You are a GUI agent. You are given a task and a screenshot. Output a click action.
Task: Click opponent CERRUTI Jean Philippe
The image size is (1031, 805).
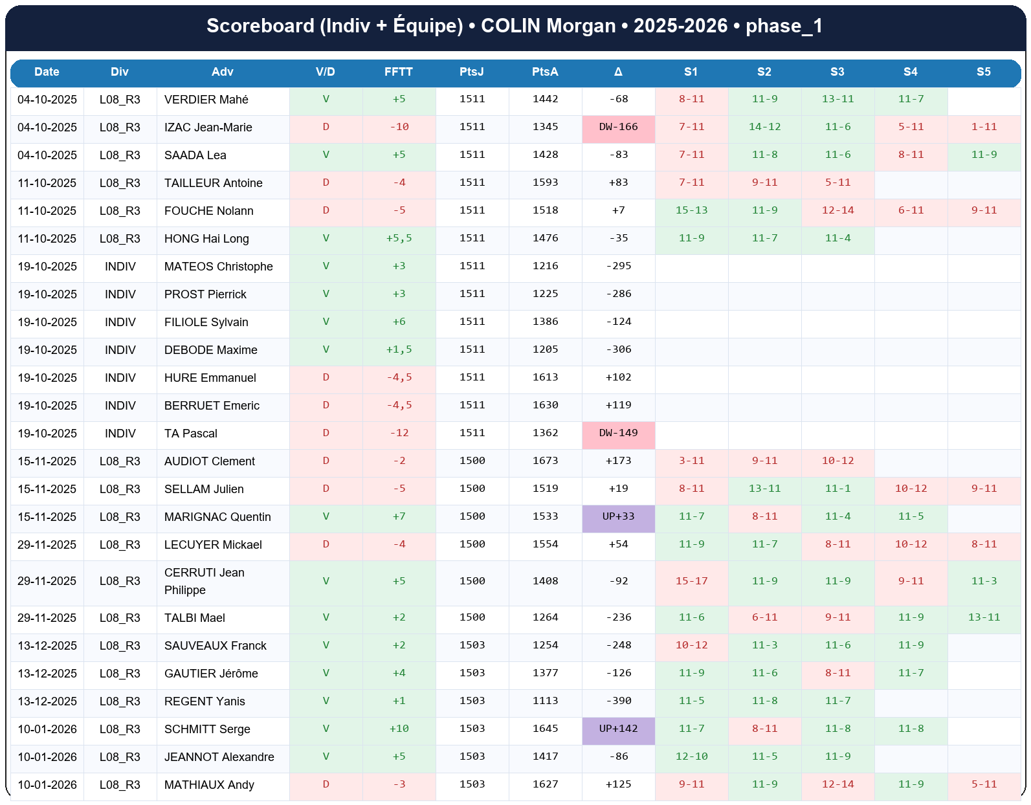coord(205,581)
